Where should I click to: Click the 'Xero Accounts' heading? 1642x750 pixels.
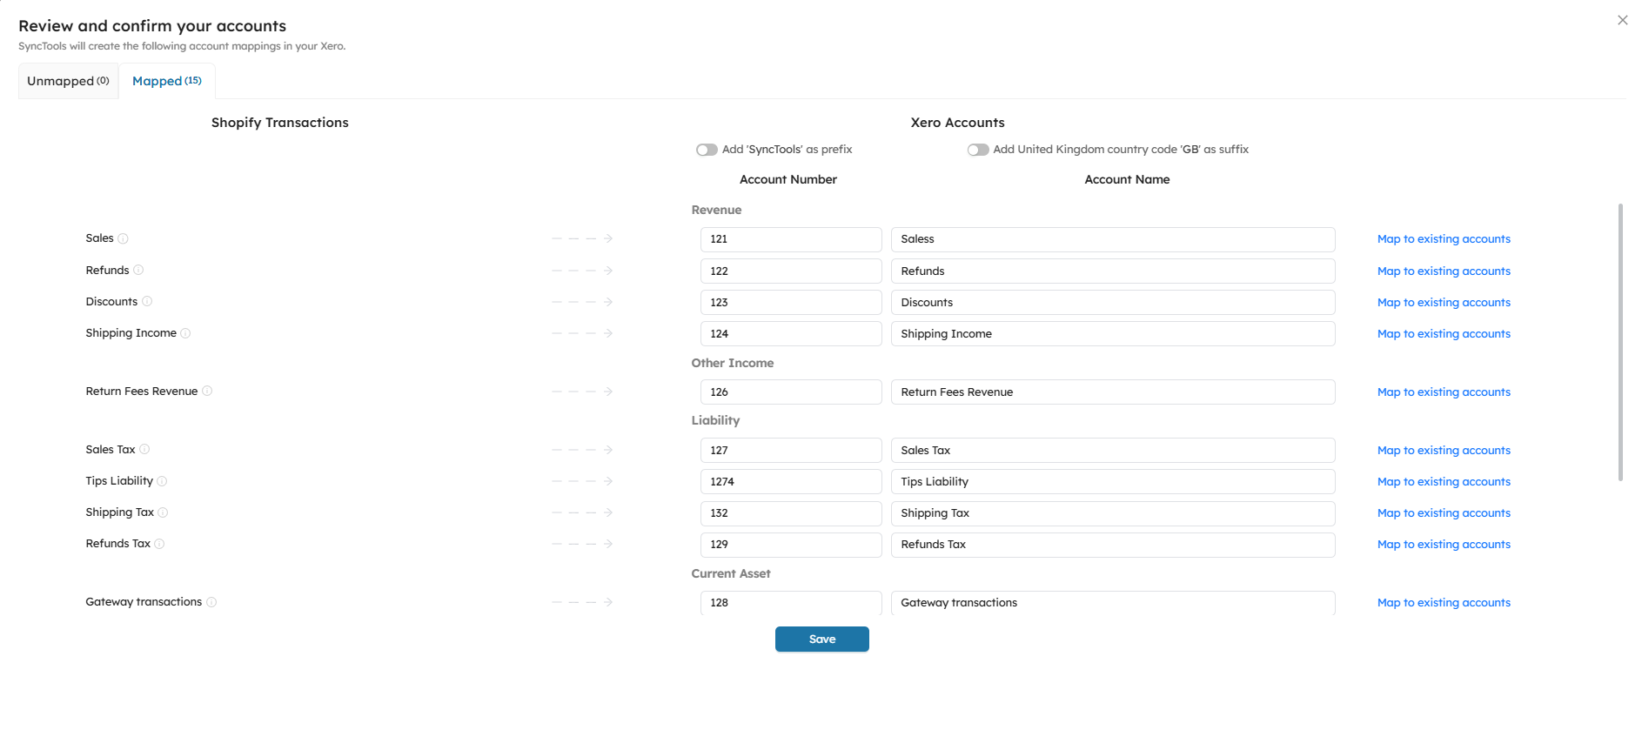point(957,123)
